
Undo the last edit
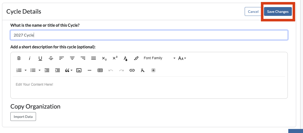(111, 71)
